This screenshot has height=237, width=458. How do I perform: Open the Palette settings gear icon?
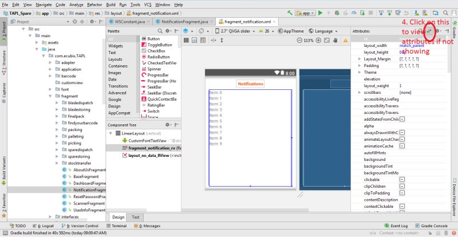pos(168,31)
